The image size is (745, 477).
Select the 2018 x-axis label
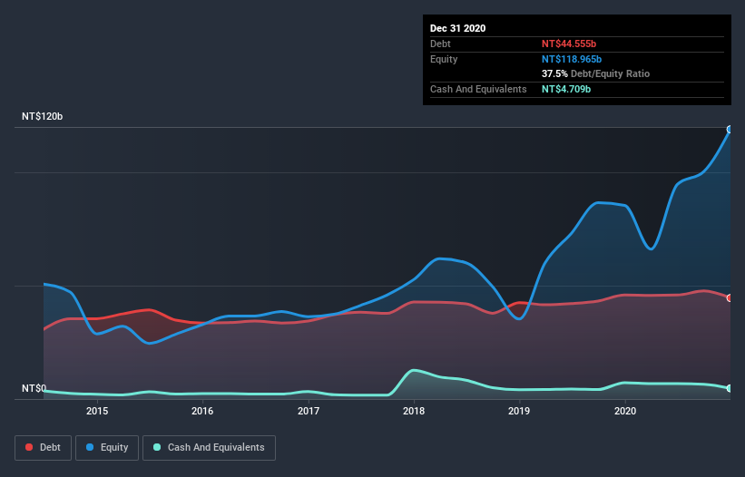pyautogui.click(x=414, y=411)
